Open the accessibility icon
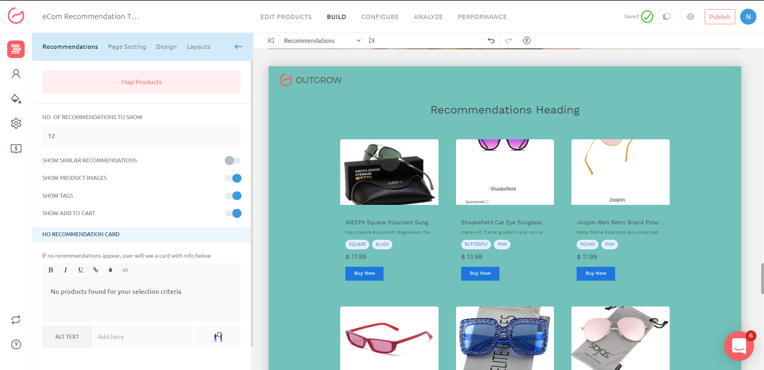This screenshot has height=370, width=764. pos(527,40)
